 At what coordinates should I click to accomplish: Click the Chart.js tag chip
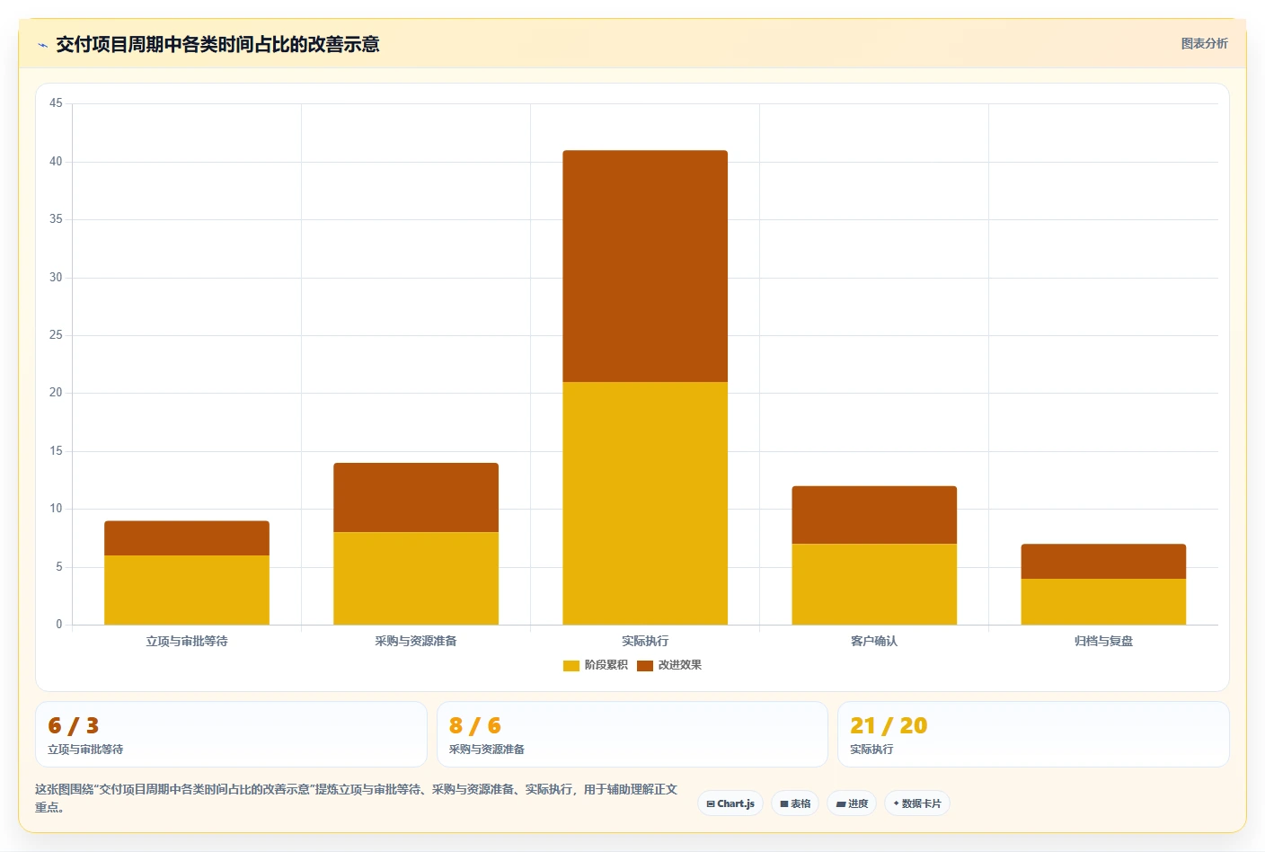(x=730, y=803)
